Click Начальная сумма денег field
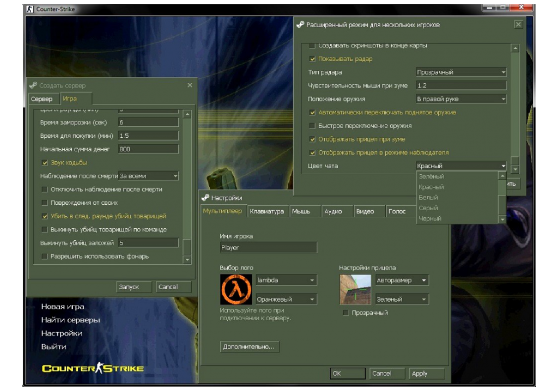This screenshot has width=558, height=391. click(x=148, y=149)
